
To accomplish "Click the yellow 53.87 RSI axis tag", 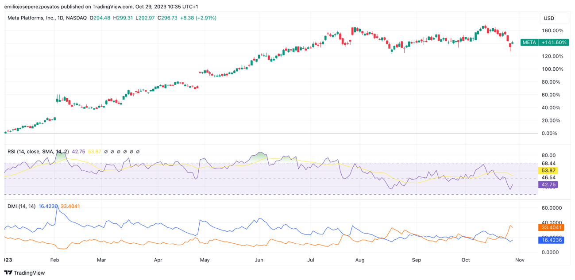I will (x=548, y=171).
